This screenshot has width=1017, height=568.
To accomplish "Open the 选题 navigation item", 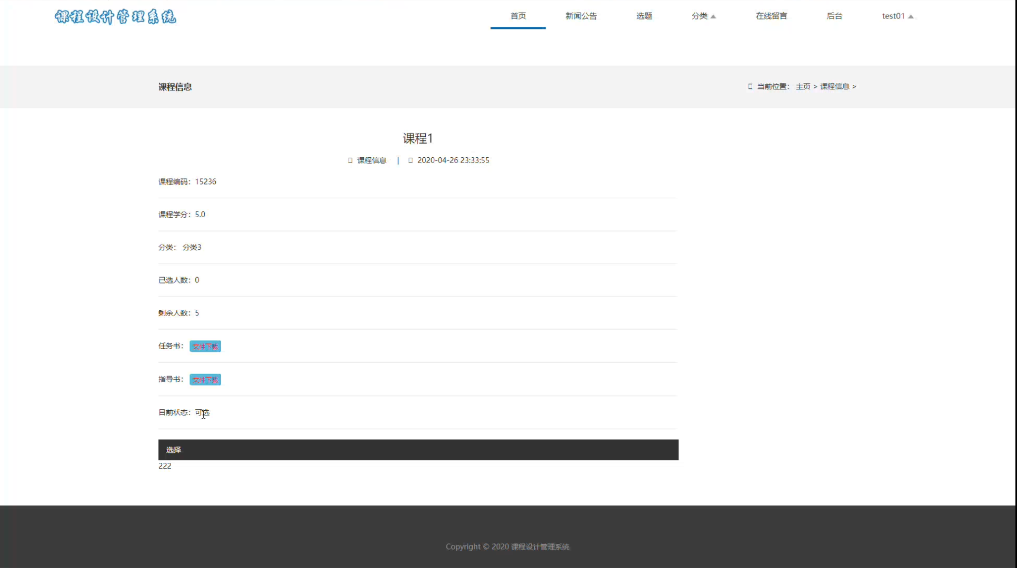I will tap(644, 16).
